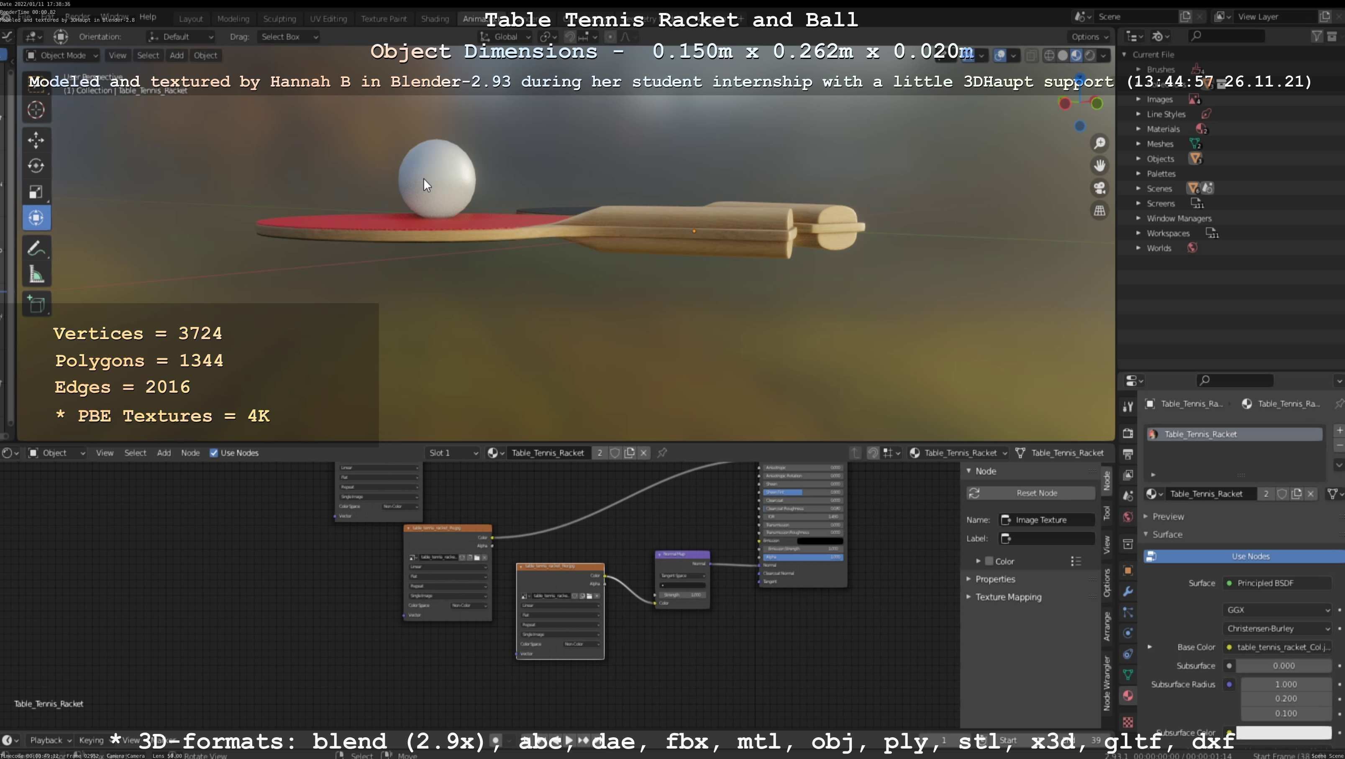
Task: Switch perspective/orthographic grid icon
Action: point(1099,210)
